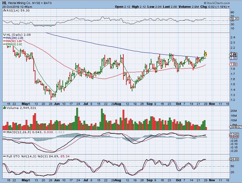Click the MACD(12,26,9) indicator label
Viewport: 242px width, 183px height.
click(x=18, y=132)
